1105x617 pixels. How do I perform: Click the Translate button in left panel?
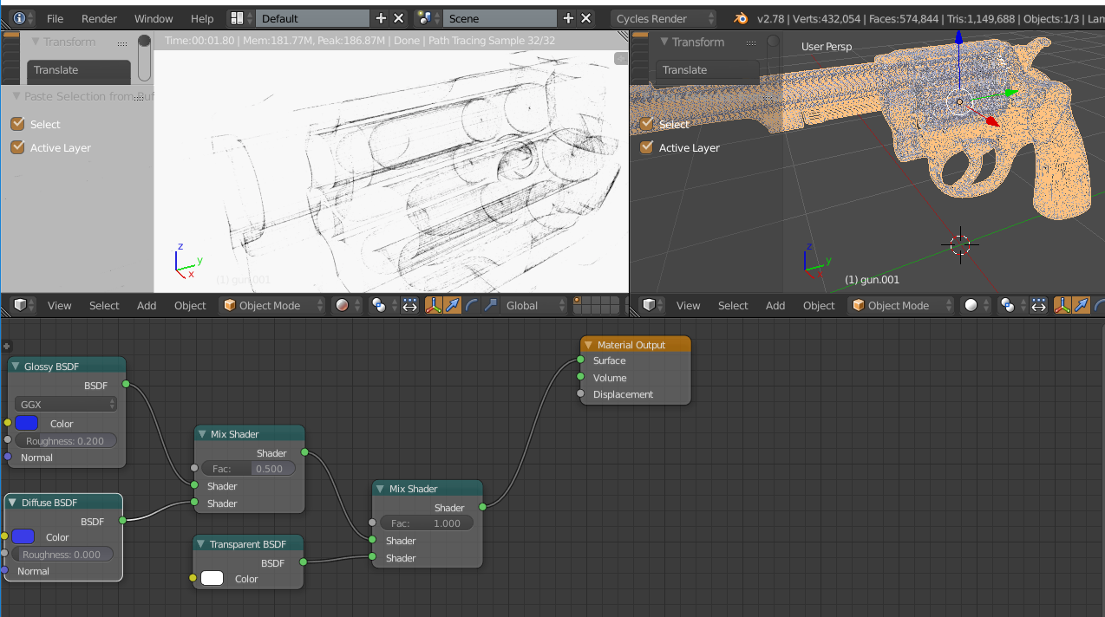(79, 70)
